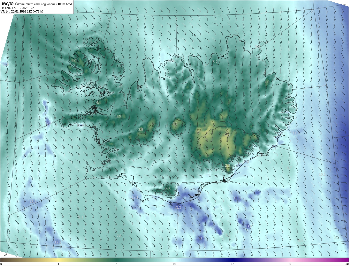Viewport: 349px width, 266px height.
Task: Click the 8.1 value in the southwest ocean
Action: (x=80, y=217)
